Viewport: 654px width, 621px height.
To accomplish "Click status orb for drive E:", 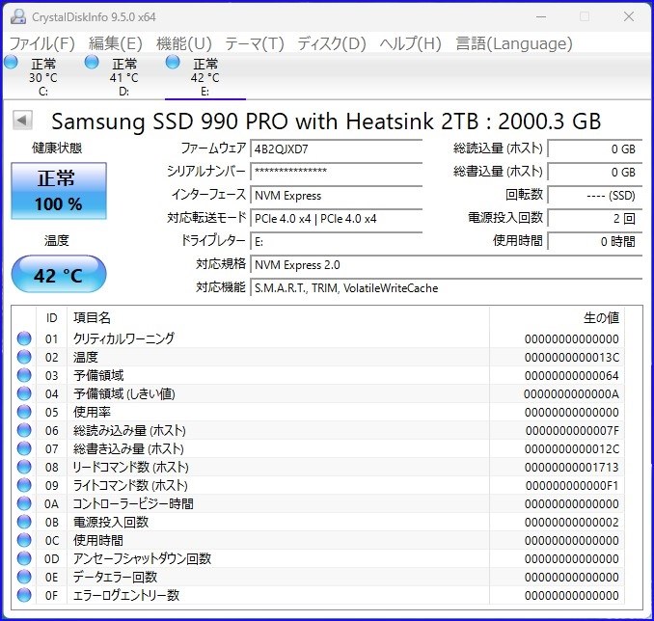I will (173, 63).
